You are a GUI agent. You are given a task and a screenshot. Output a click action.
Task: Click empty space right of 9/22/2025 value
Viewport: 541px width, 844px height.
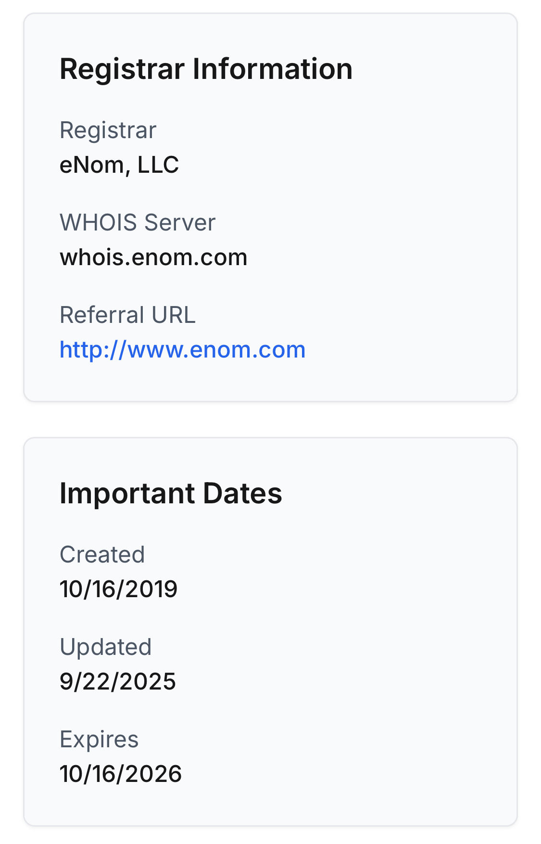[x=337, y=682]
